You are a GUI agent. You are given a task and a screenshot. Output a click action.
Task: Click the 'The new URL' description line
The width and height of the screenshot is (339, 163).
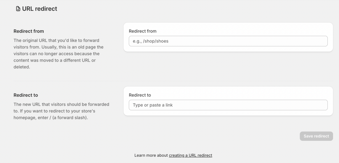point(61,104)
